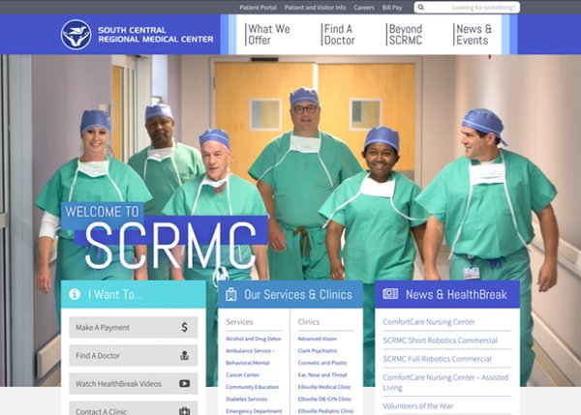Image resolution: width=581 pixels, height=415 pixels.
Task: Open Behavioral/Mental service link
Action: point(248,363)
